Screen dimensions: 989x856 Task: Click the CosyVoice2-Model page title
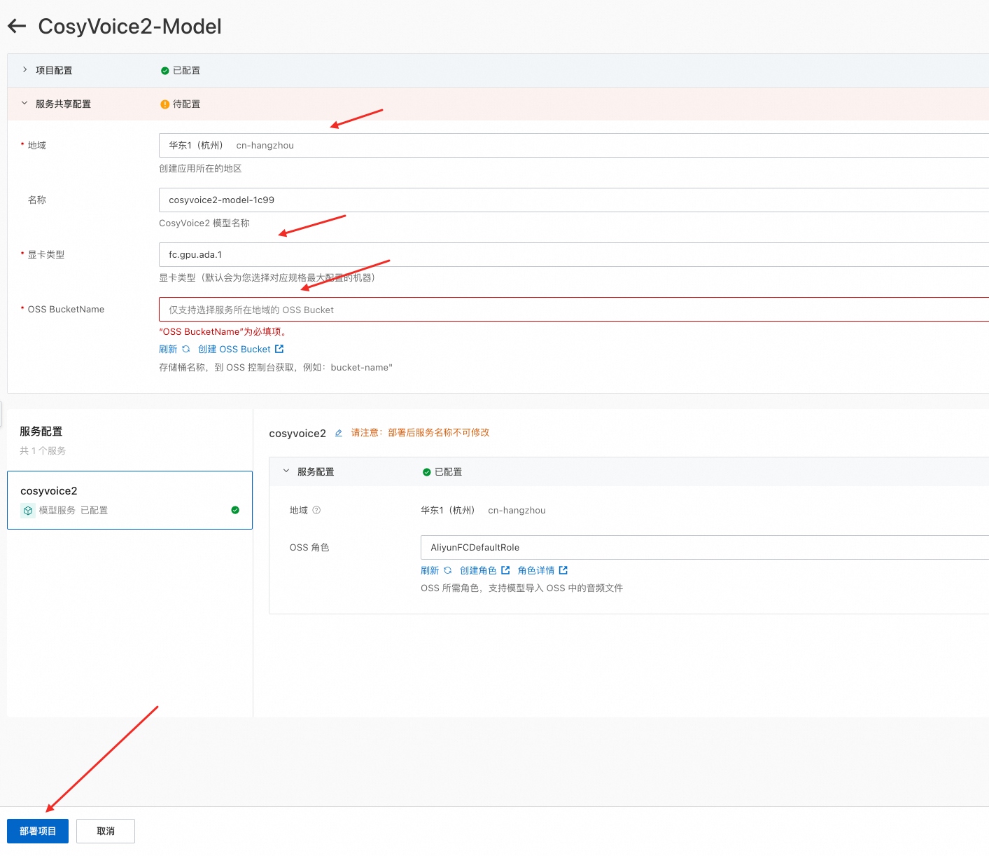coord(130,27)
